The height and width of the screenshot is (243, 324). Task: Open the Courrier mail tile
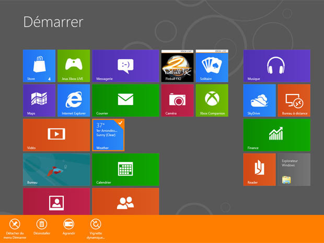[125, 100]
